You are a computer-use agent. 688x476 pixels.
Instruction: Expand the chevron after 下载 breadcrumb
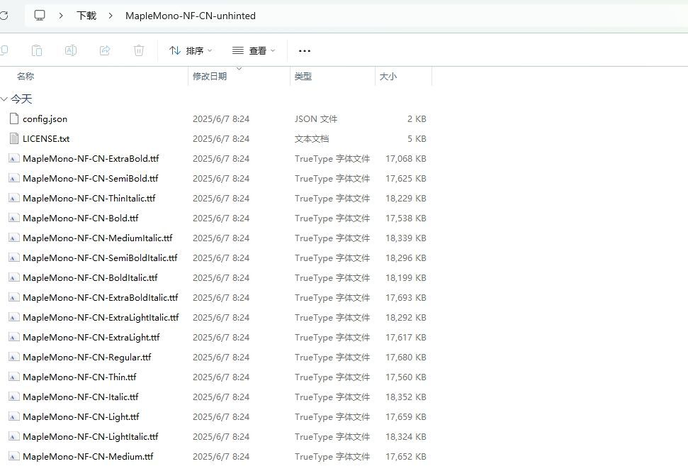111,16
